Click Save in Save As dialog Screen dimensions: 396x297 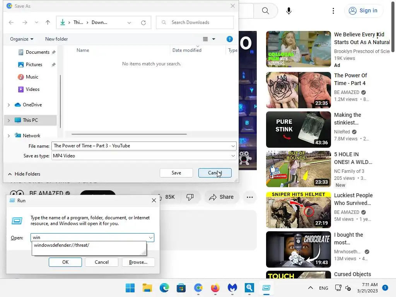tap(176, 173)
